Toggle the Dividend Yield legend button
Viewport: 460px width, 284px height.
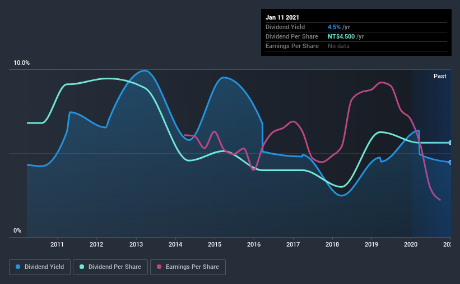(x=40, y=267)
